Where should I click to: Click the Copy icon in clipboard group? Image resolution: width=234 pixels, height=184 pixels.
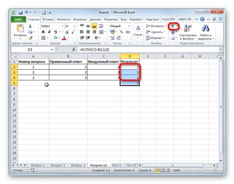coord(30,32)
